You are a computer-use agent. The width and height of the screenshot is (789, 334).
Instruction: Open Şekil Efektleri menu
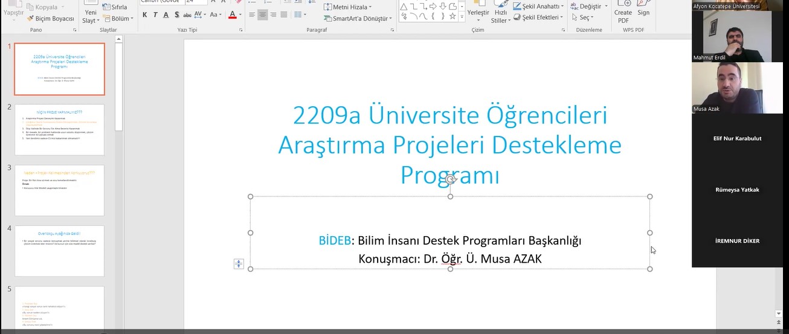coord(539,18)
